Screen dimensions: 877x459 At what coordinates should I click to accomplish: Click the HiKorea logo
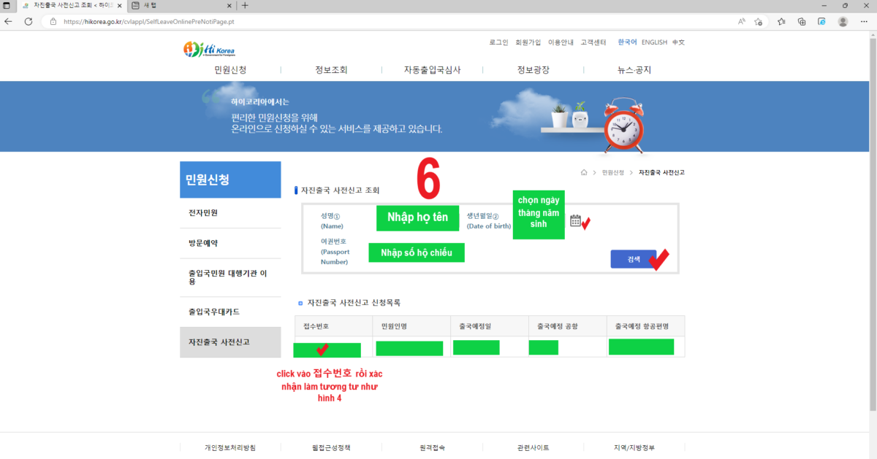[209, 50]
